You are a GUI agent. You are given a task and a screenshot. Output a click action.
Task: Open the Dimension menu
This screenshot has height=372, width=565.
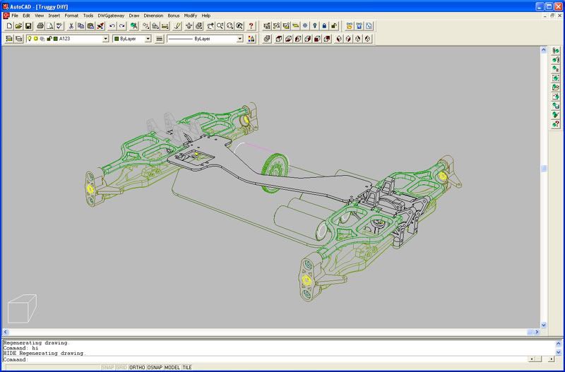(153, 15)
